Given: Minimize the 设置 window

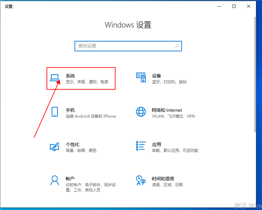Looking at the screenshot, I should pos(219,7).
